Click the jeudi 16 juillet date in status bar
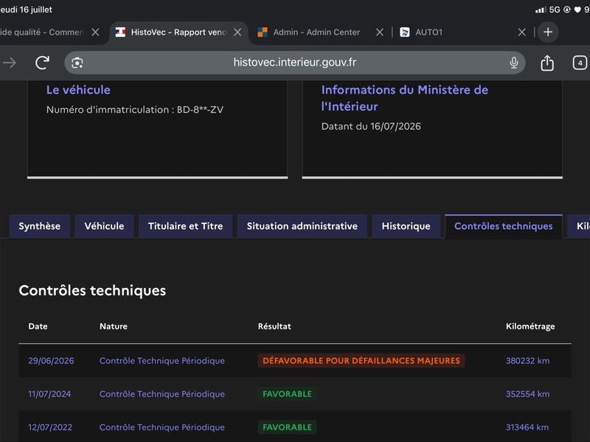The image size is (590, 442). click(x=26, y=10)
